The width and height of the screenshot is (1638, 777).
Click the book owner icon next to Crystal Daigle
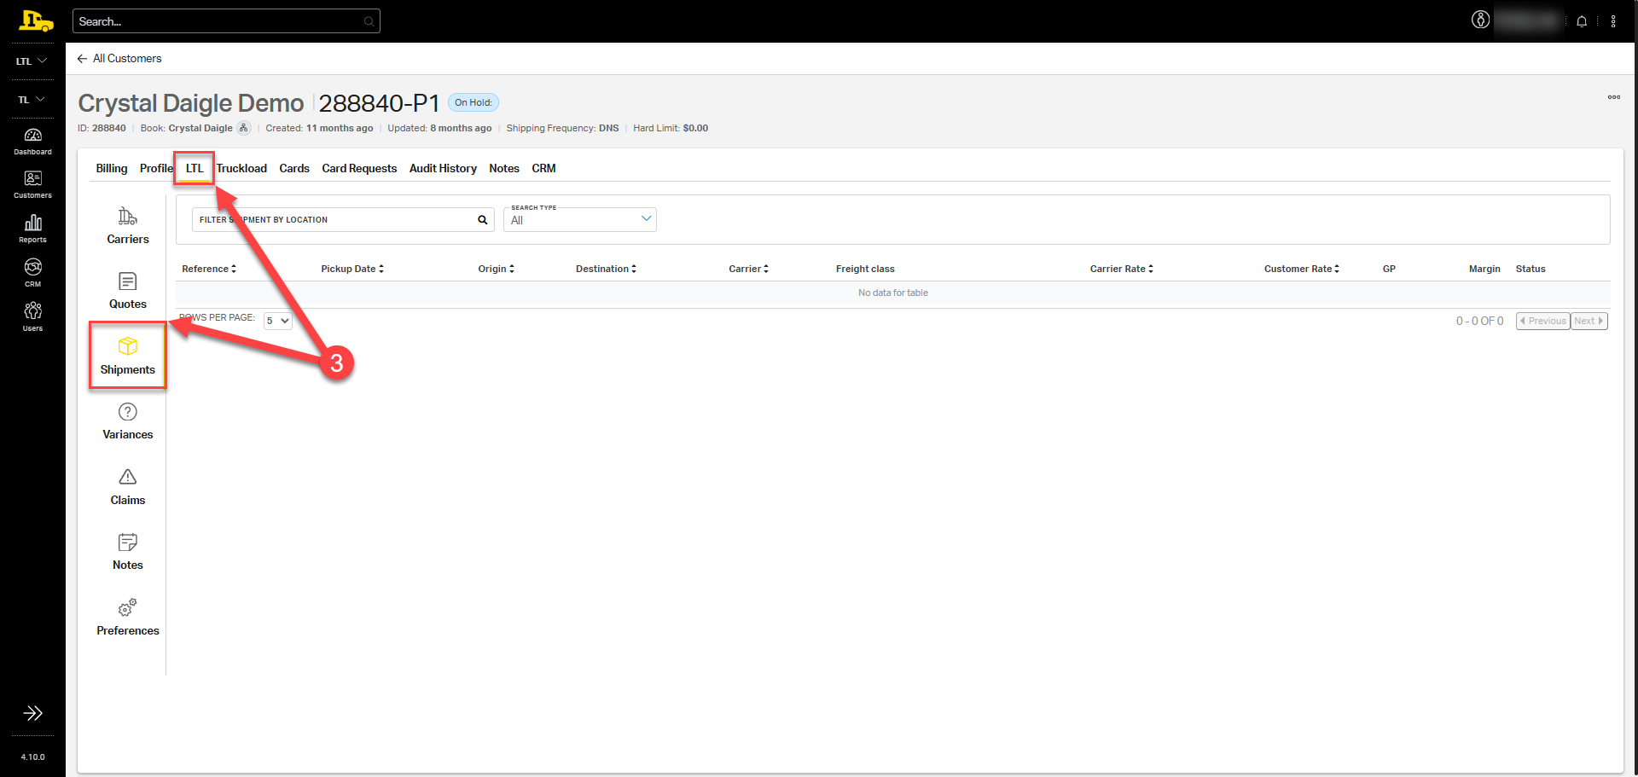244,128
